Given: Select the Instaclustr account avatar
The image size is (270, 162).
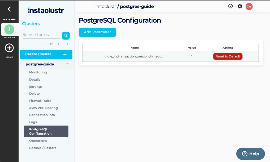Looking at the screenshot, I should pos(9,29).
